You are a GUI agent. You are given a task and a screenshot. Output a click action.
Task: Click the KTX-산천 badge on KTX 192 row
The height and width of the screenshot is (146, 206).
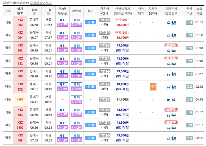point(171,110)
